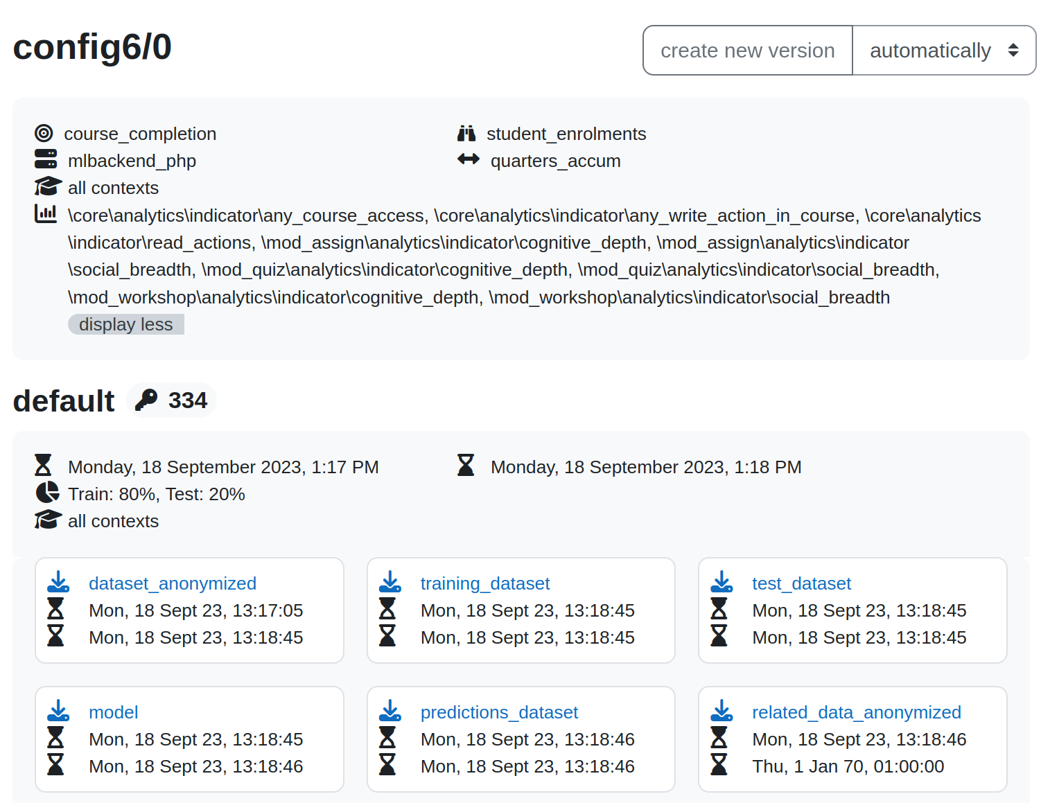Screen dimensions: 1041x803
Task: Click the binoculars icon beside student_enrolments
Action: tap(466, 133)
